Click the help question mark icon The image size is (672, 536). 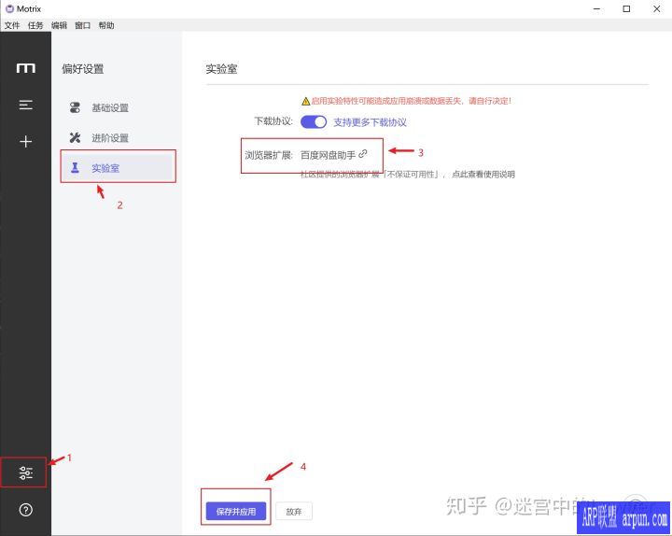(x=26, y=510)
